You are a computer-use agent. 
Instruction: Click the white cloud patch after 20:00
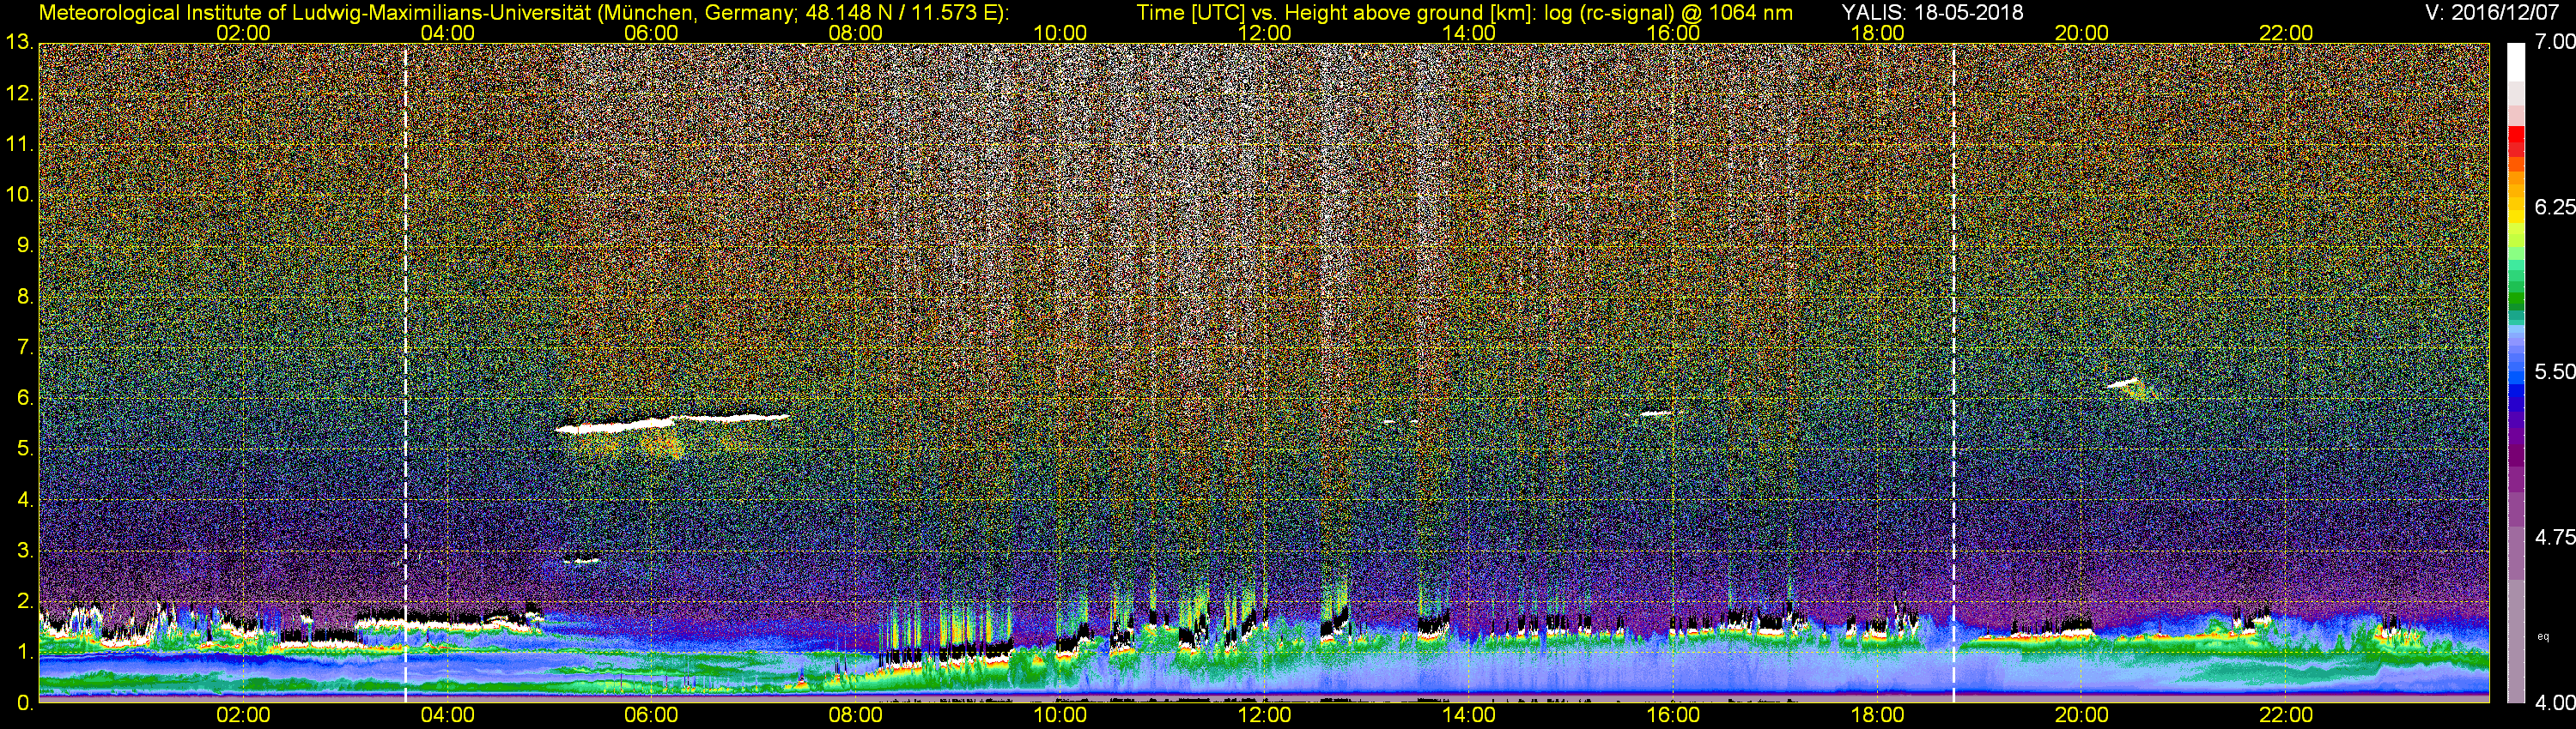2122,383
